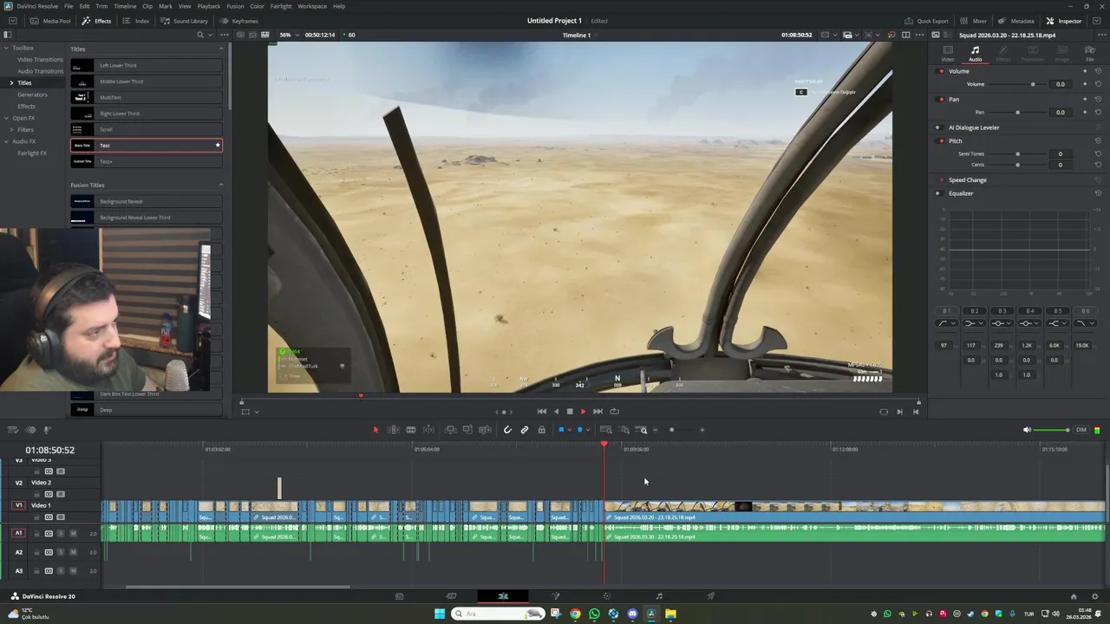Mute audio track A2

73,552
